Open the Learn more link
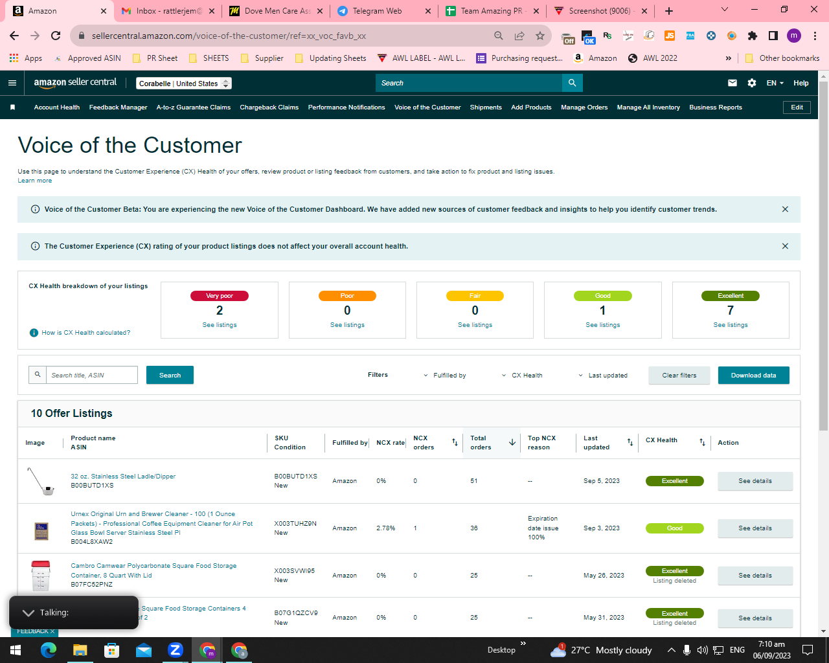 (x=35, y=181)
